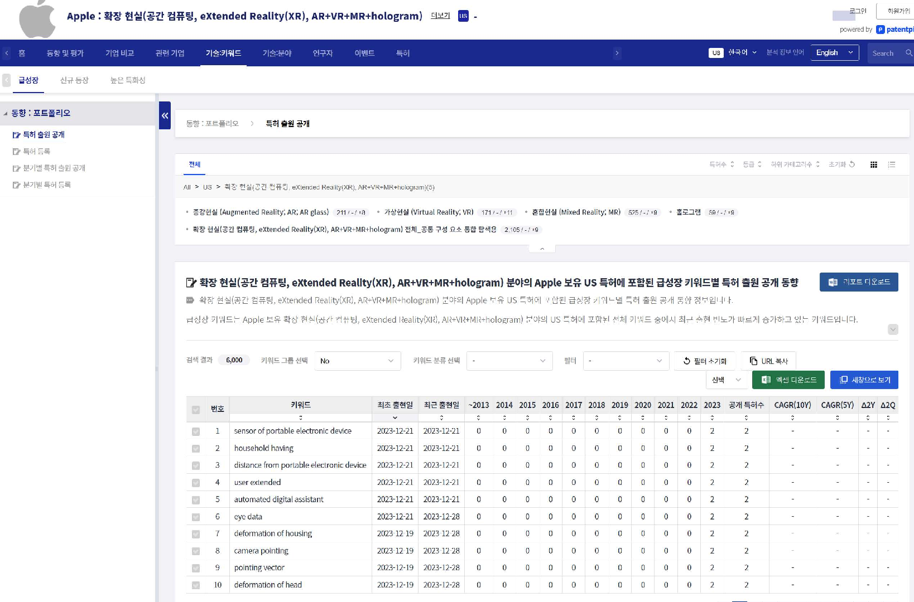This screenshot has width=914, height=602.
Task: Click 홀로그램 category link
Action: click(x=689, y=212)
